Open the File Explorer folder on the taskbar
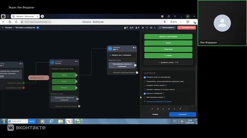This screenshot has width=247, height=138. [x=61, y=121]
